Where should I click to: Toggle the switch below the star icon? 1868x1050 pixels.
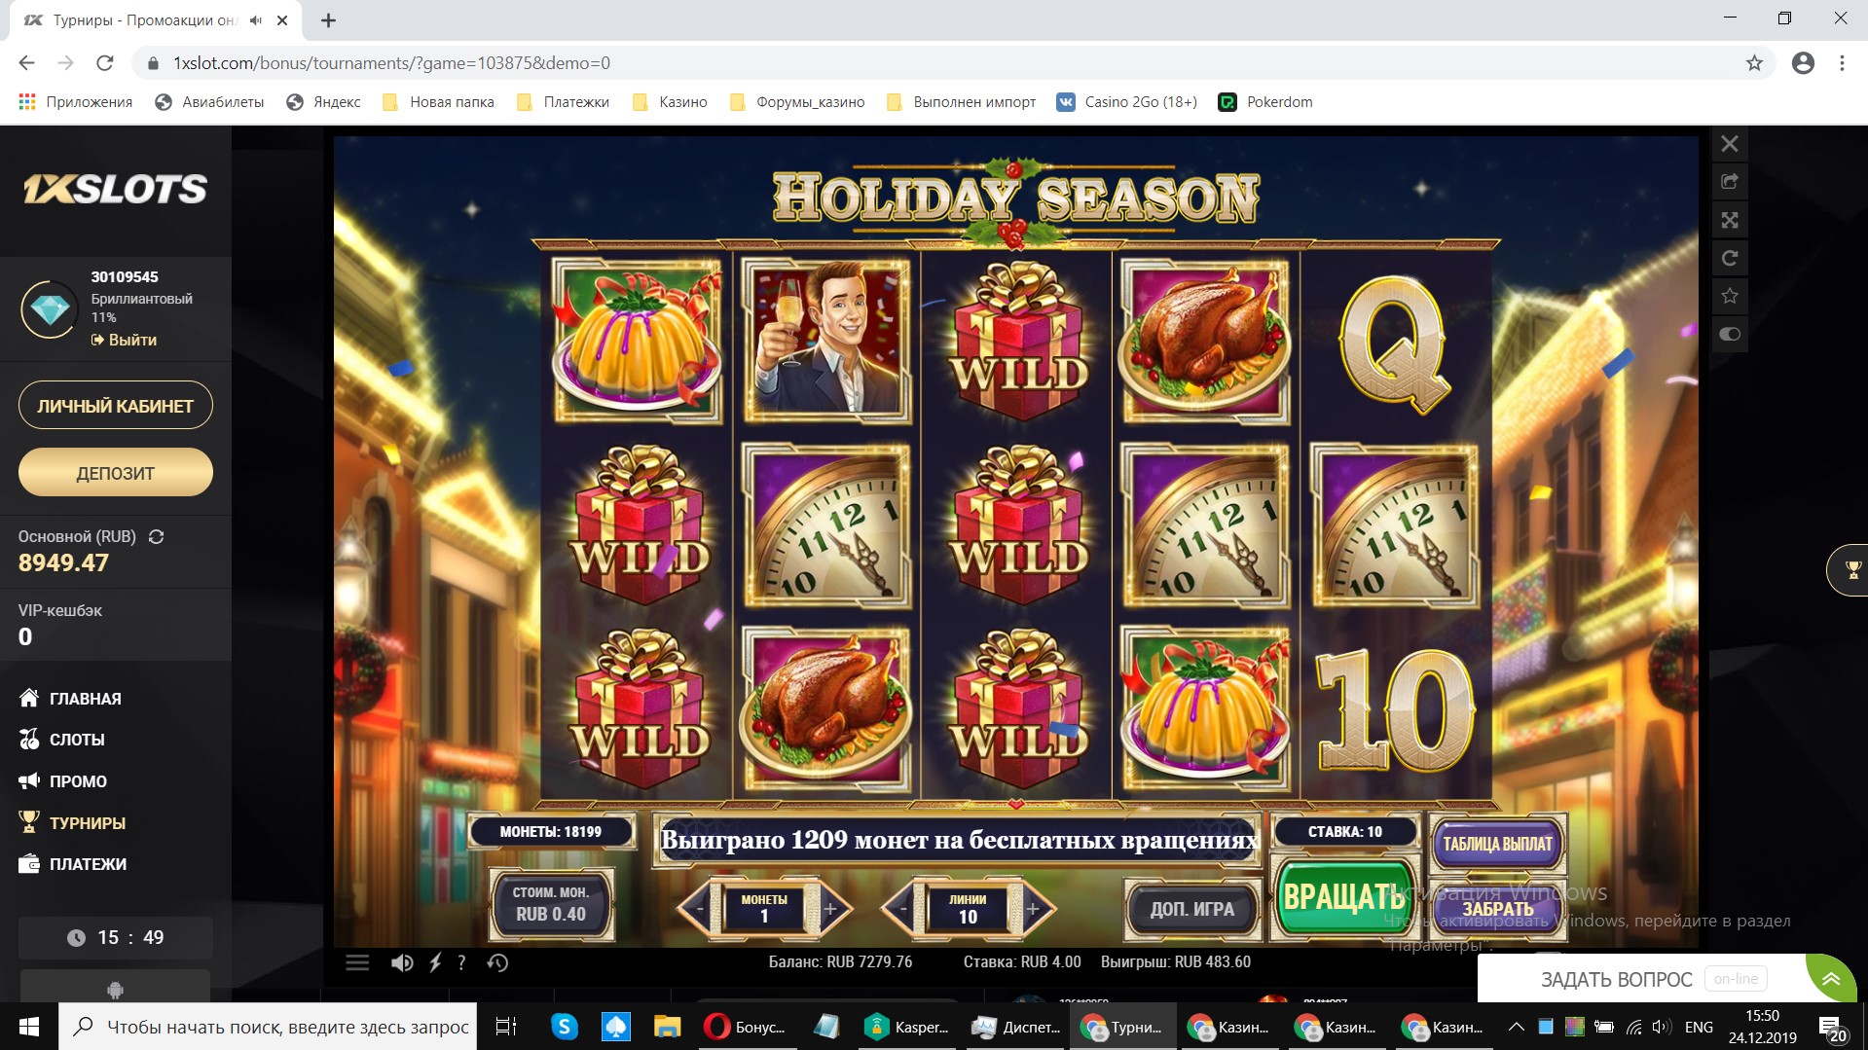(1729, 334)
